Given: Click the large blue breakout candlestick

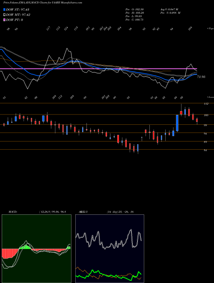Looking at the screenshot, I should 177,123.
